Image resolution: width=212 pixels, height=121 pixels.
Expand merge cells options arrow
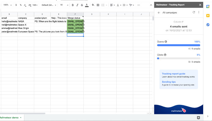pyautogui.click(x=106, y=5)
